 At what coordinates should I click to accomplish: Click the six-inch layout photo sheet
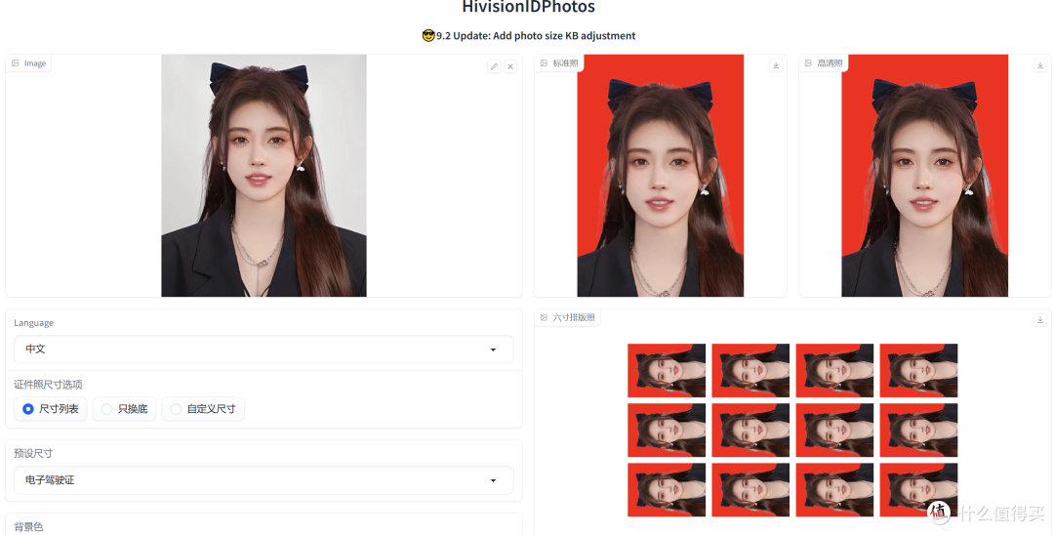click(792, 431)
